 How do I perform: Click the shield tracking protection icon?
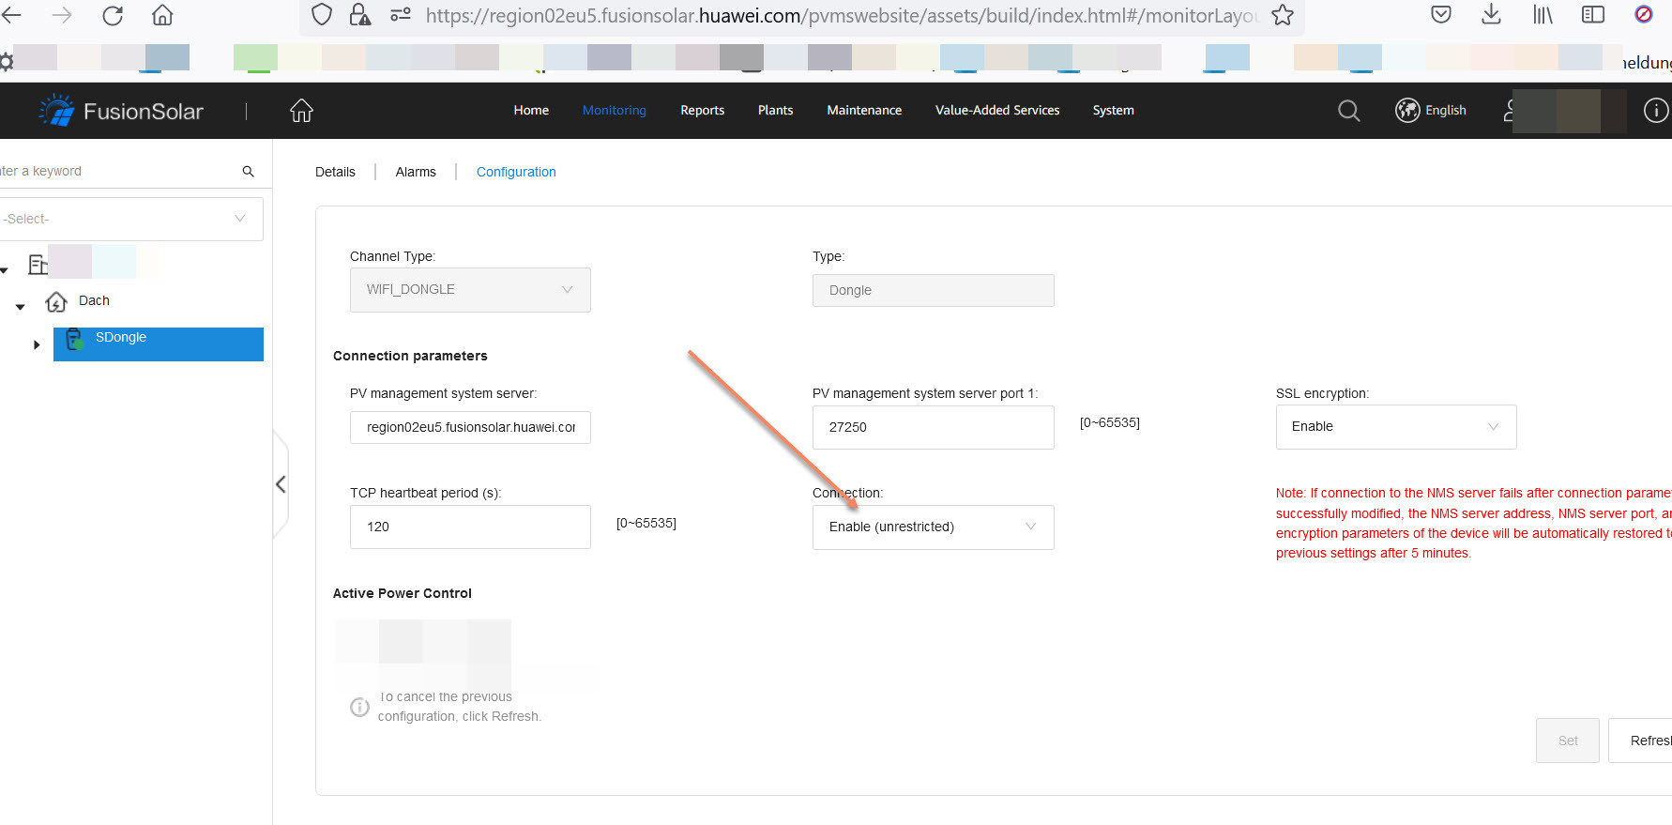click(x=322, y=15)
